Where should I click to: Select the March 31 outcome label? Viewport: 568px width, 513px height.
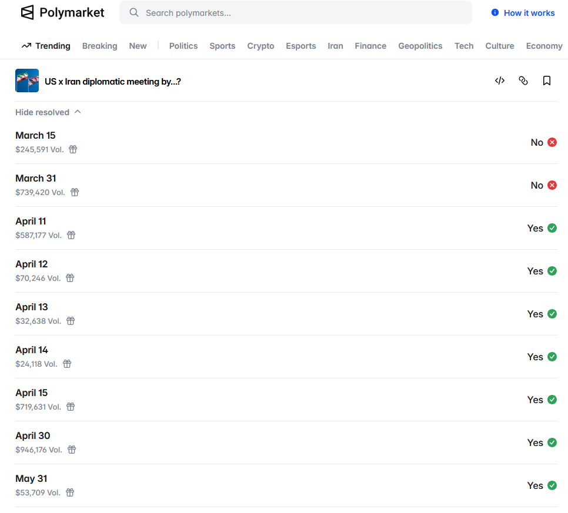coord(36,178)
